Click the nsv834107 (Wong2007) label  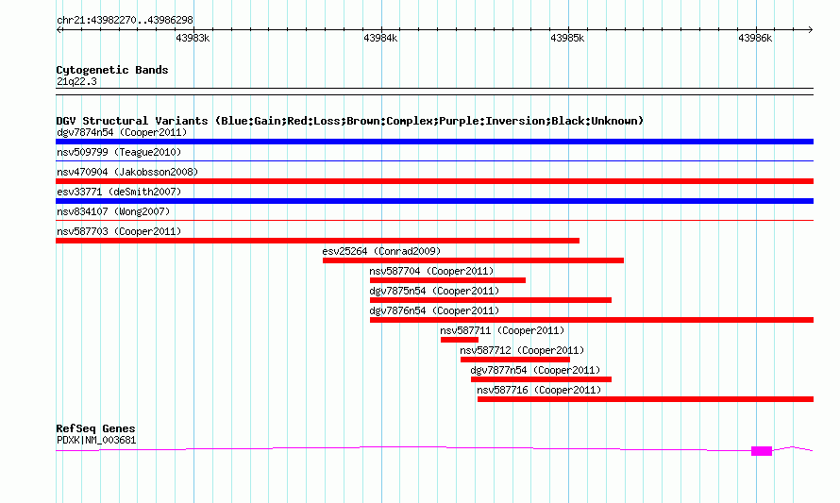click(x=113, y=211)
